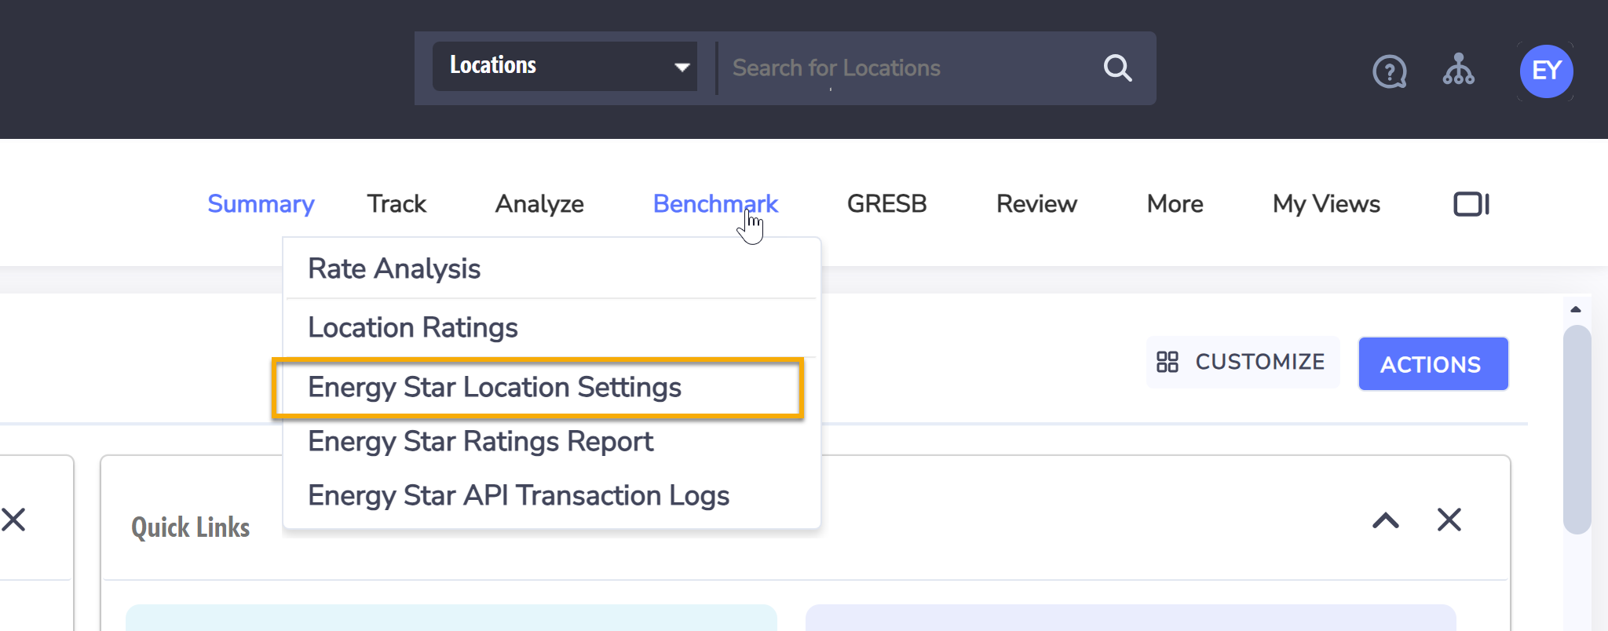Open Energy Star API Transaction Logs
Image resolution: width=1608 pixels, height=631 pixels.
click(551, 495)
